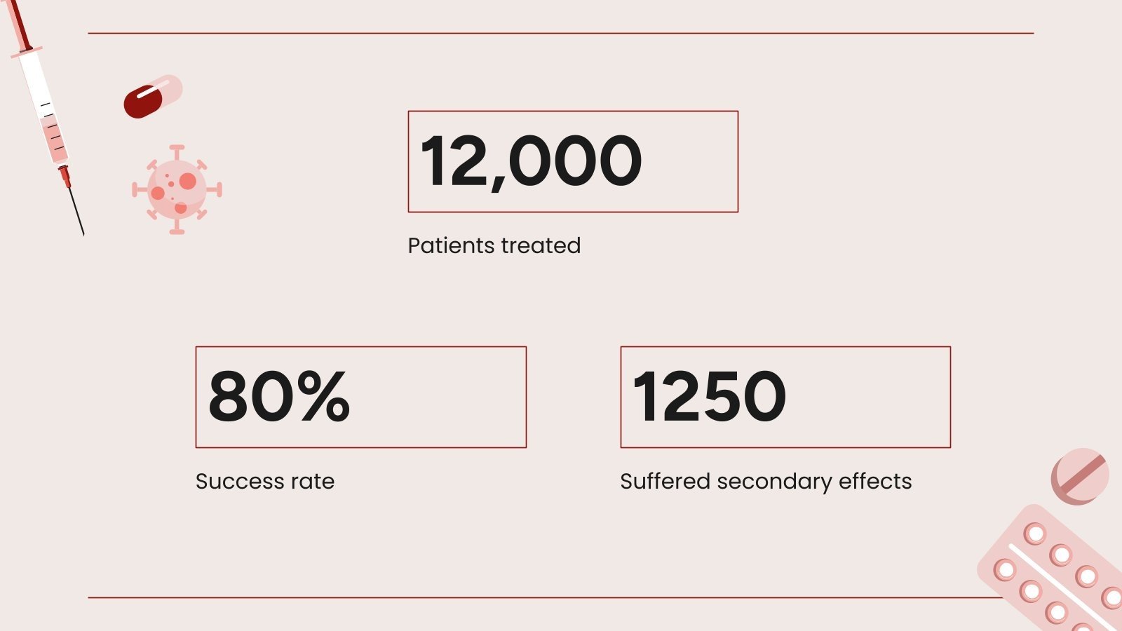
Task: Click the 80% statistic box
Action: tap(360, 397)
